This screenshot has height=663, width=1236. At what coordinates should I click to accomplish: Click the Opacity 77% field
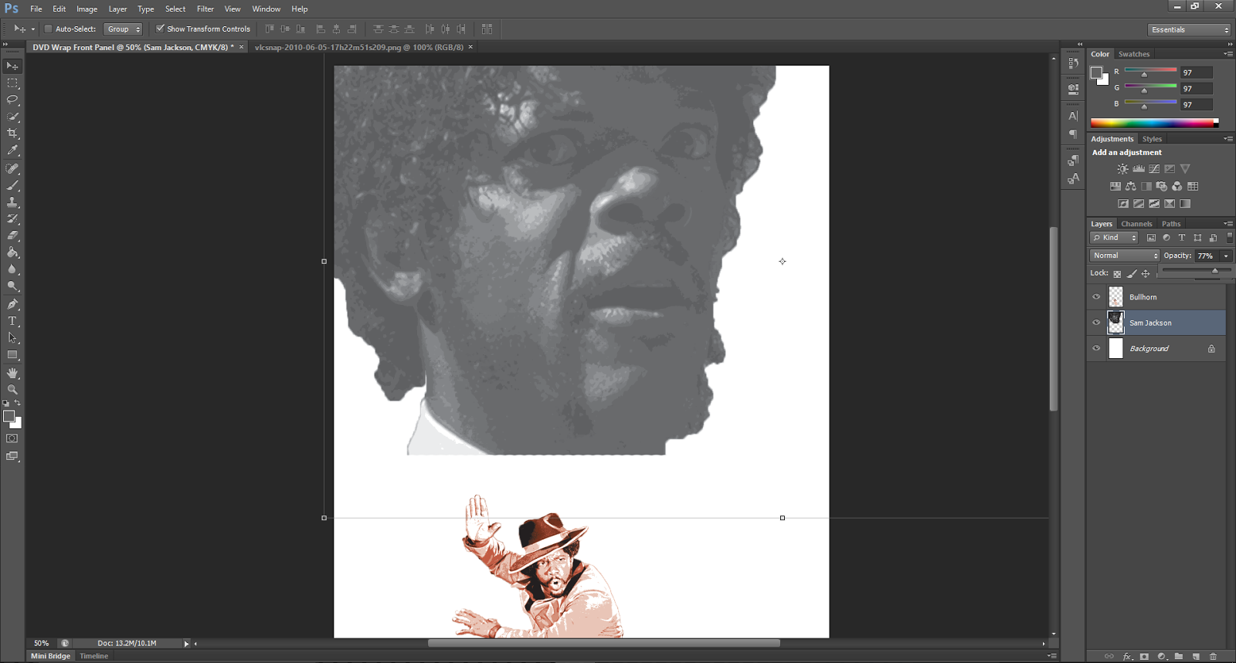coord(1207,255)
